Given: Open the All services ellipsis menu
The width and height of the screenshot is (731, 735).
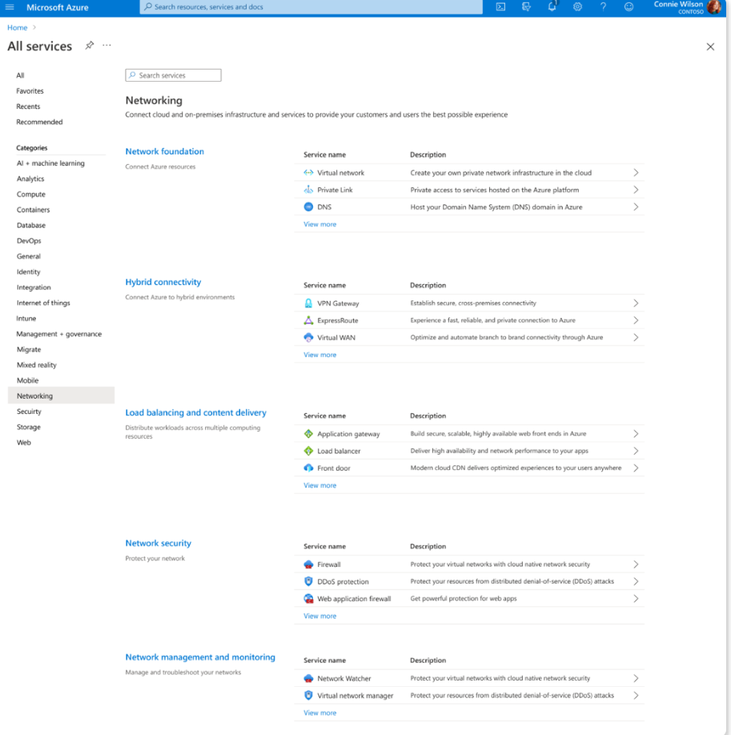Looking at the screenshot, I should tap(107, 46).
